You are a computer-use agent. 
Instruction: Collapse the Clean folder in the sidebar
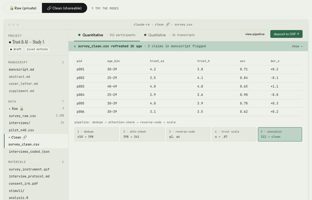click(10, 137)
